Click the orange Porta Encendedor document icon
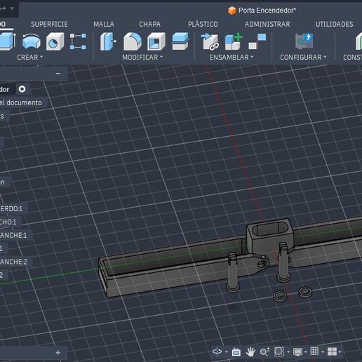362x362 pixels. click(232, 11)
